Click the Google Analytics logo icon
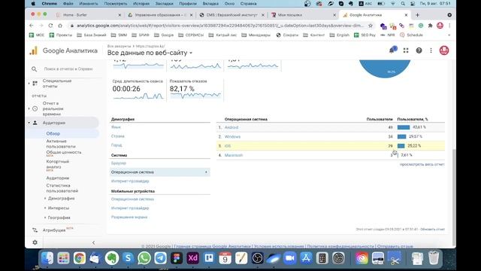 [33, 50]
